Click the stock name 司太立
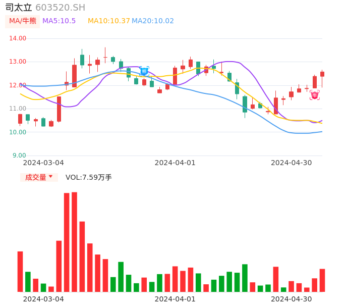The image size is (346, 306). [19, 8]
